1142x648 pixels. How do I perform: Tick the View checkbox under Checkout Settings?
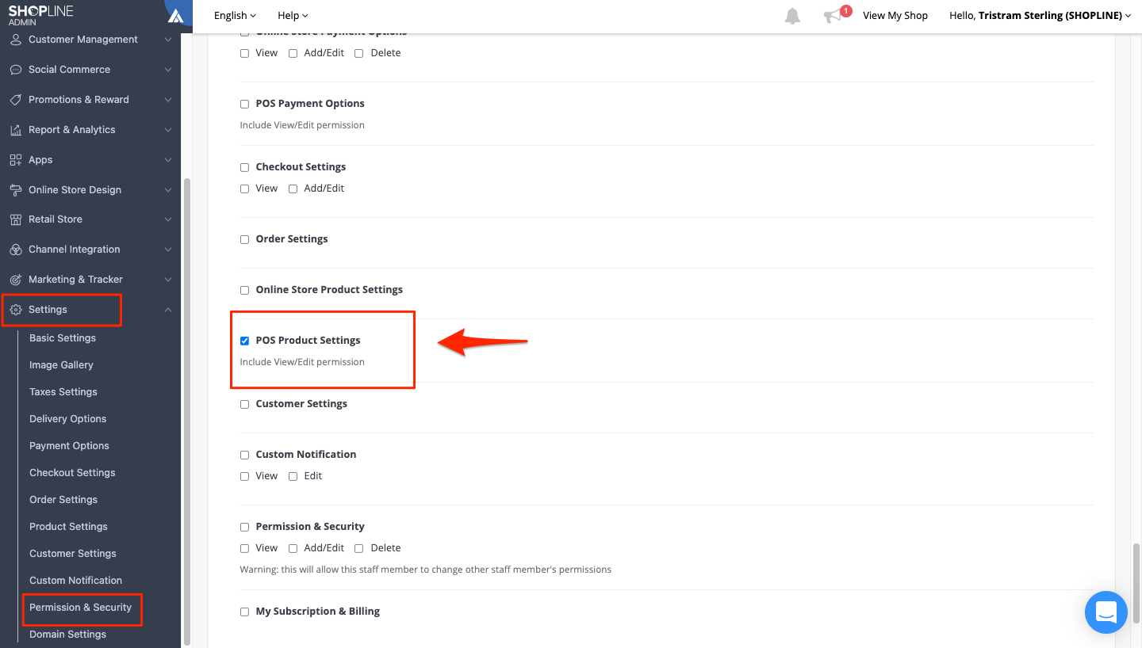coord(244,189)
